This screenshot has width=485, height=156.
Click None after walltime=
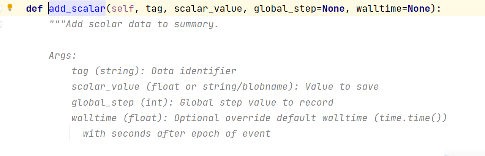(x=419, y=8)
